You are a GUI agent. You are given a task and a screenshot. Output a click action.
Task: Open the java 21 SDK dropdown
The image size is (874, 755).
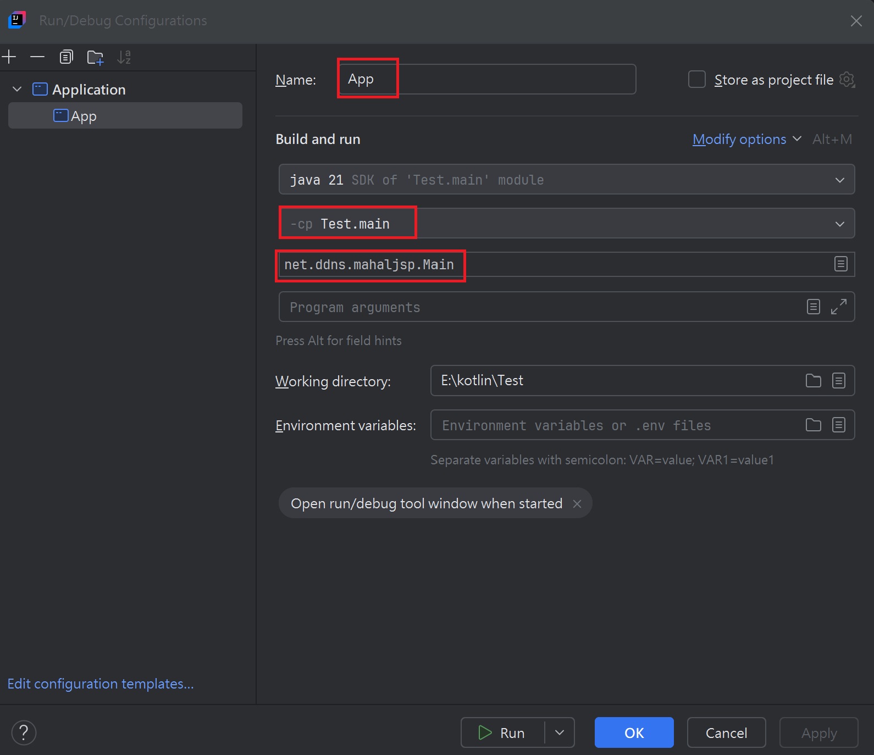[x=839, y=180]
